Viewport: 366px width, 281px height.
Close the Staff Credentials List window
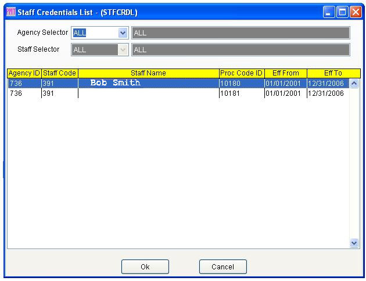click(355, 12)
